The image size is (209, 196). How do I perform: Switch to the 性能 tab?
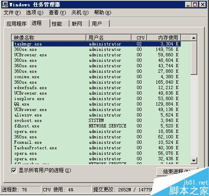tap(59, 24)
